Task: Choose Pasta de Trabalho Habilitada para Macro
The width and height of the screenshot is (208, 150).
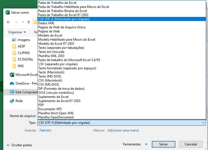Action: 122,7
